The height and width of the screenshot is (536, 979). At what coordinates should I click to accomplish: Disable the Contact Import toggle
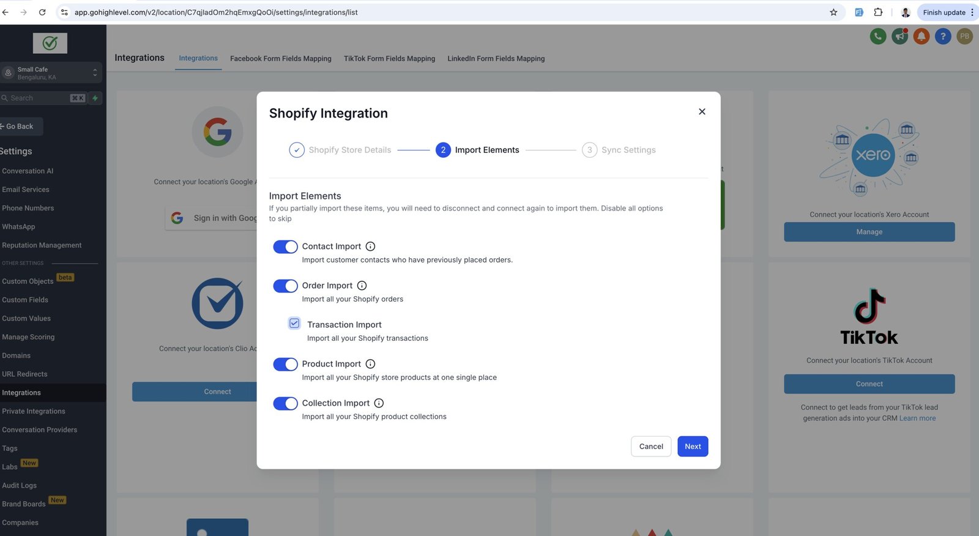point(285,247)
